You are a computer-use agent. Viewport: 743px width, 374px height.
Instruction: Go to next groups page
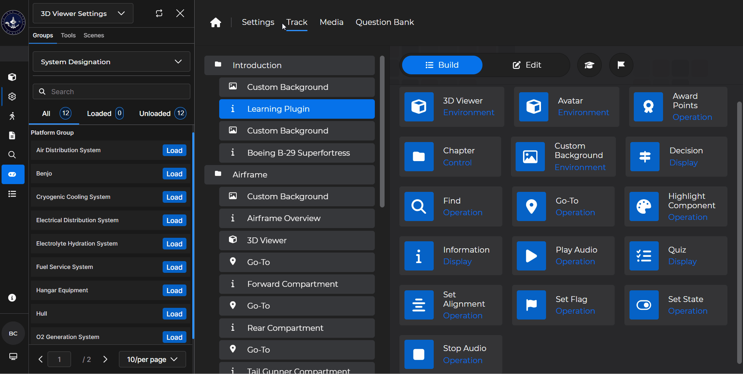105,359
